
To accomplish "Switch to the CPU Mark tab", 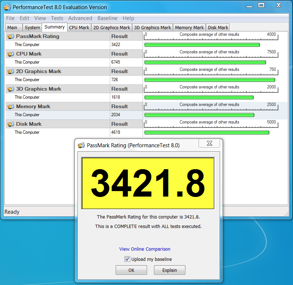I will [x=79, y=27].
